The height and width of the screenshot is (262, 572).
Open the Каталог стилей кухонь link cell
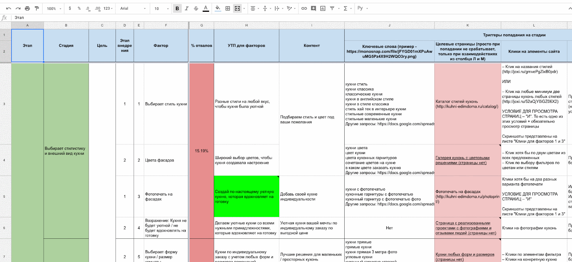(467, 104)
